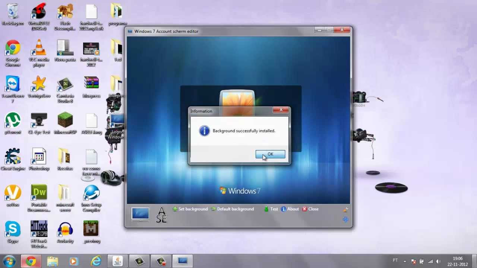Open Internet Explorer from taskbar
The width and height of the screenshot is (477, 268).
point(96,261)
